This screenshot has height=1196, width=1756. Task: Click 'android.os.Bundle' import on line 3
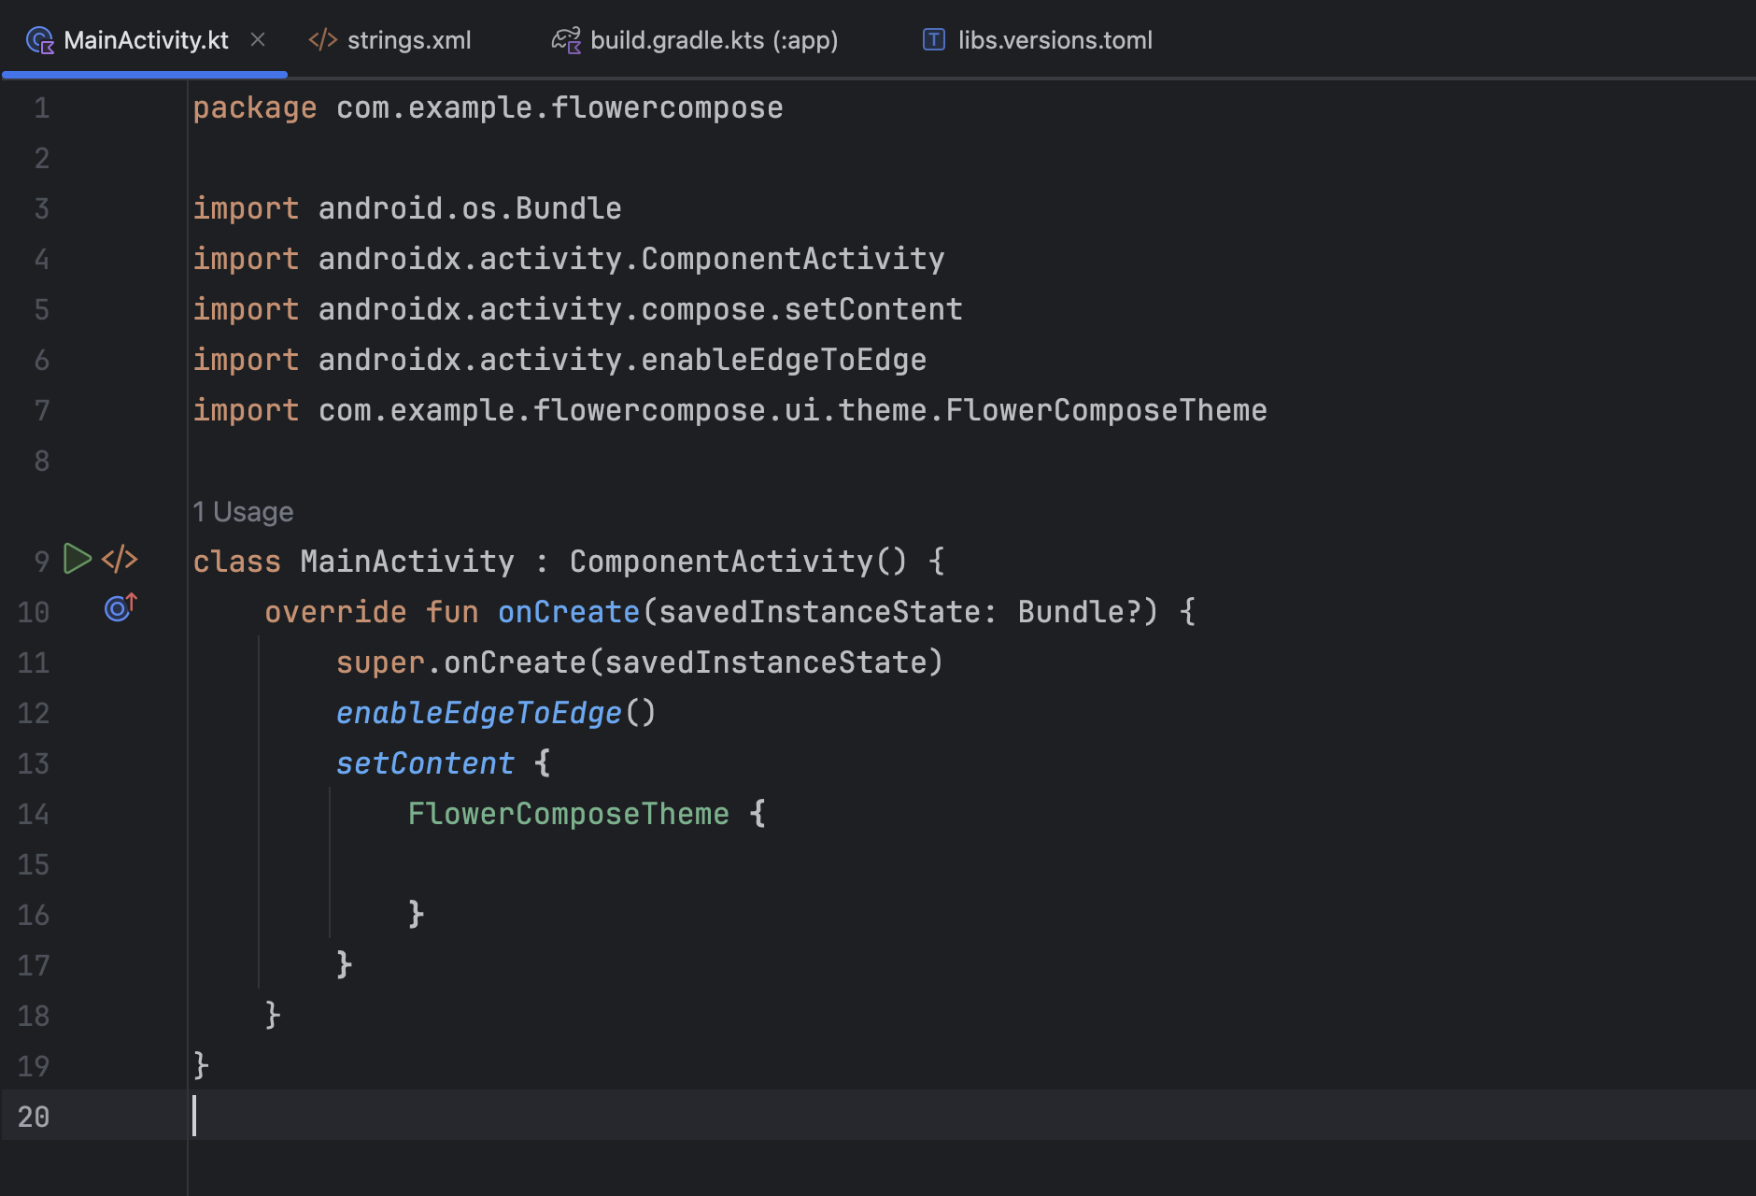[x=470, y=208]
